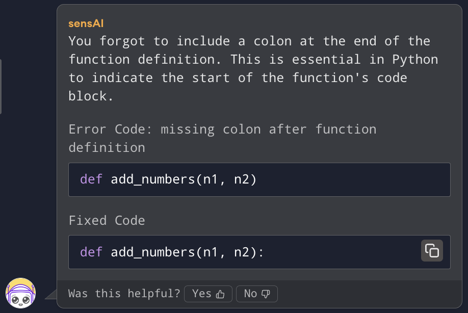The image size is (468, 313).
Task: Click the Yes helpful button label
Action: click(202, 294)
